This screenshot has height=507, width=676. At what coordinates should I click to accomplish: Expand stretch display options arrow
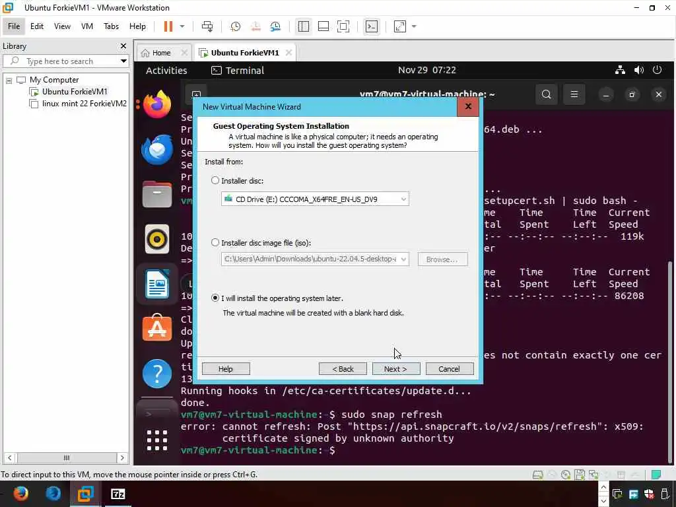(414, 26)
